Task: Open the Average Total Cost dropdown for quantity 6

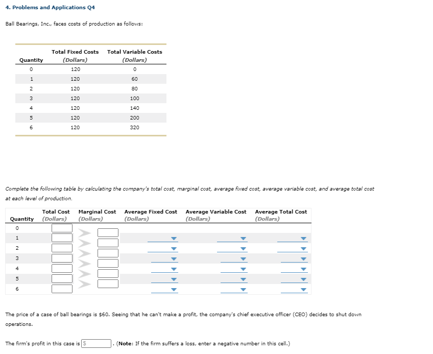Action: point(303,289)
